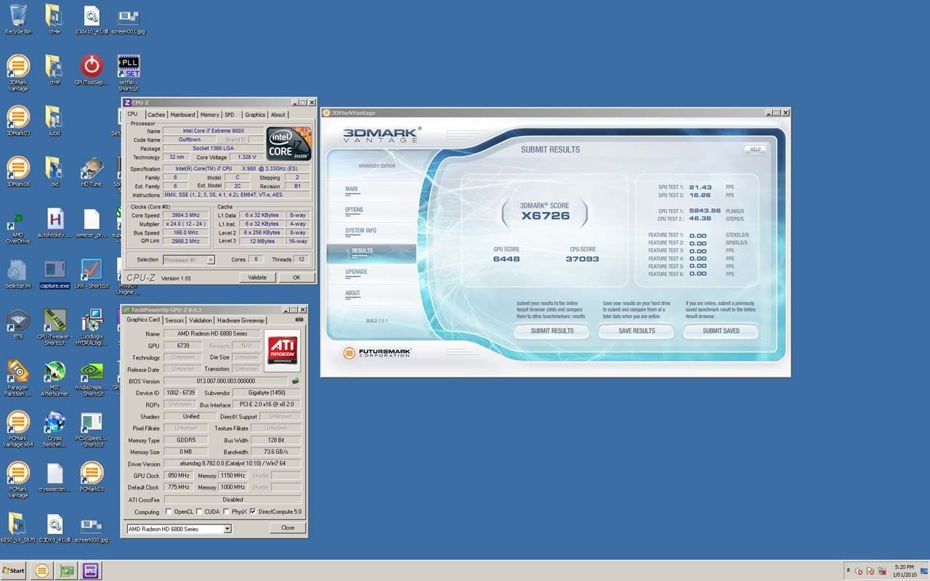The height and width of the screenshot is (581, 930).
Task: Click the SUBMIT RESULTS button
Action: click(551, 331)
